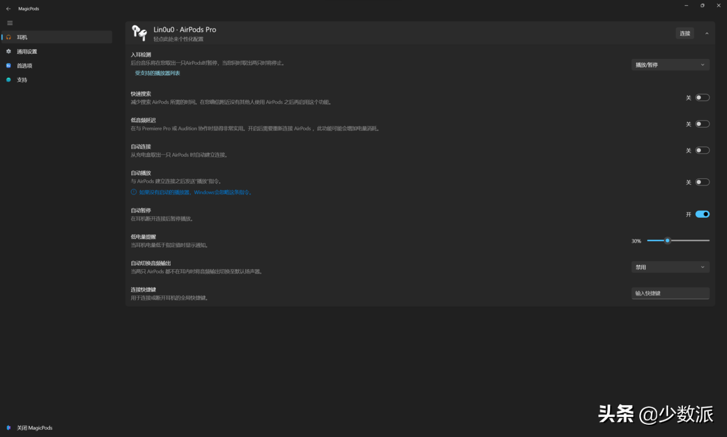The image size is (727, 437).
Task: Expand the 自动切换音频输出 dropdown
Action: 670,267
